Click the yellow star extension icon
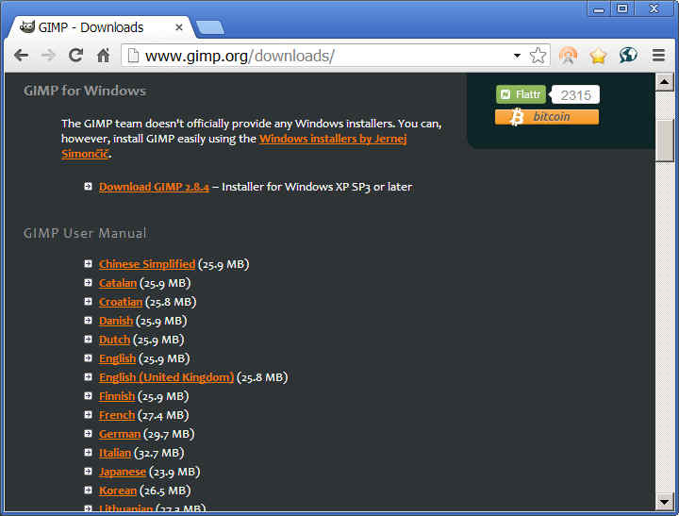Image resolution: width=679 pixels, height=516 pixels. click(x=598, y=56)
